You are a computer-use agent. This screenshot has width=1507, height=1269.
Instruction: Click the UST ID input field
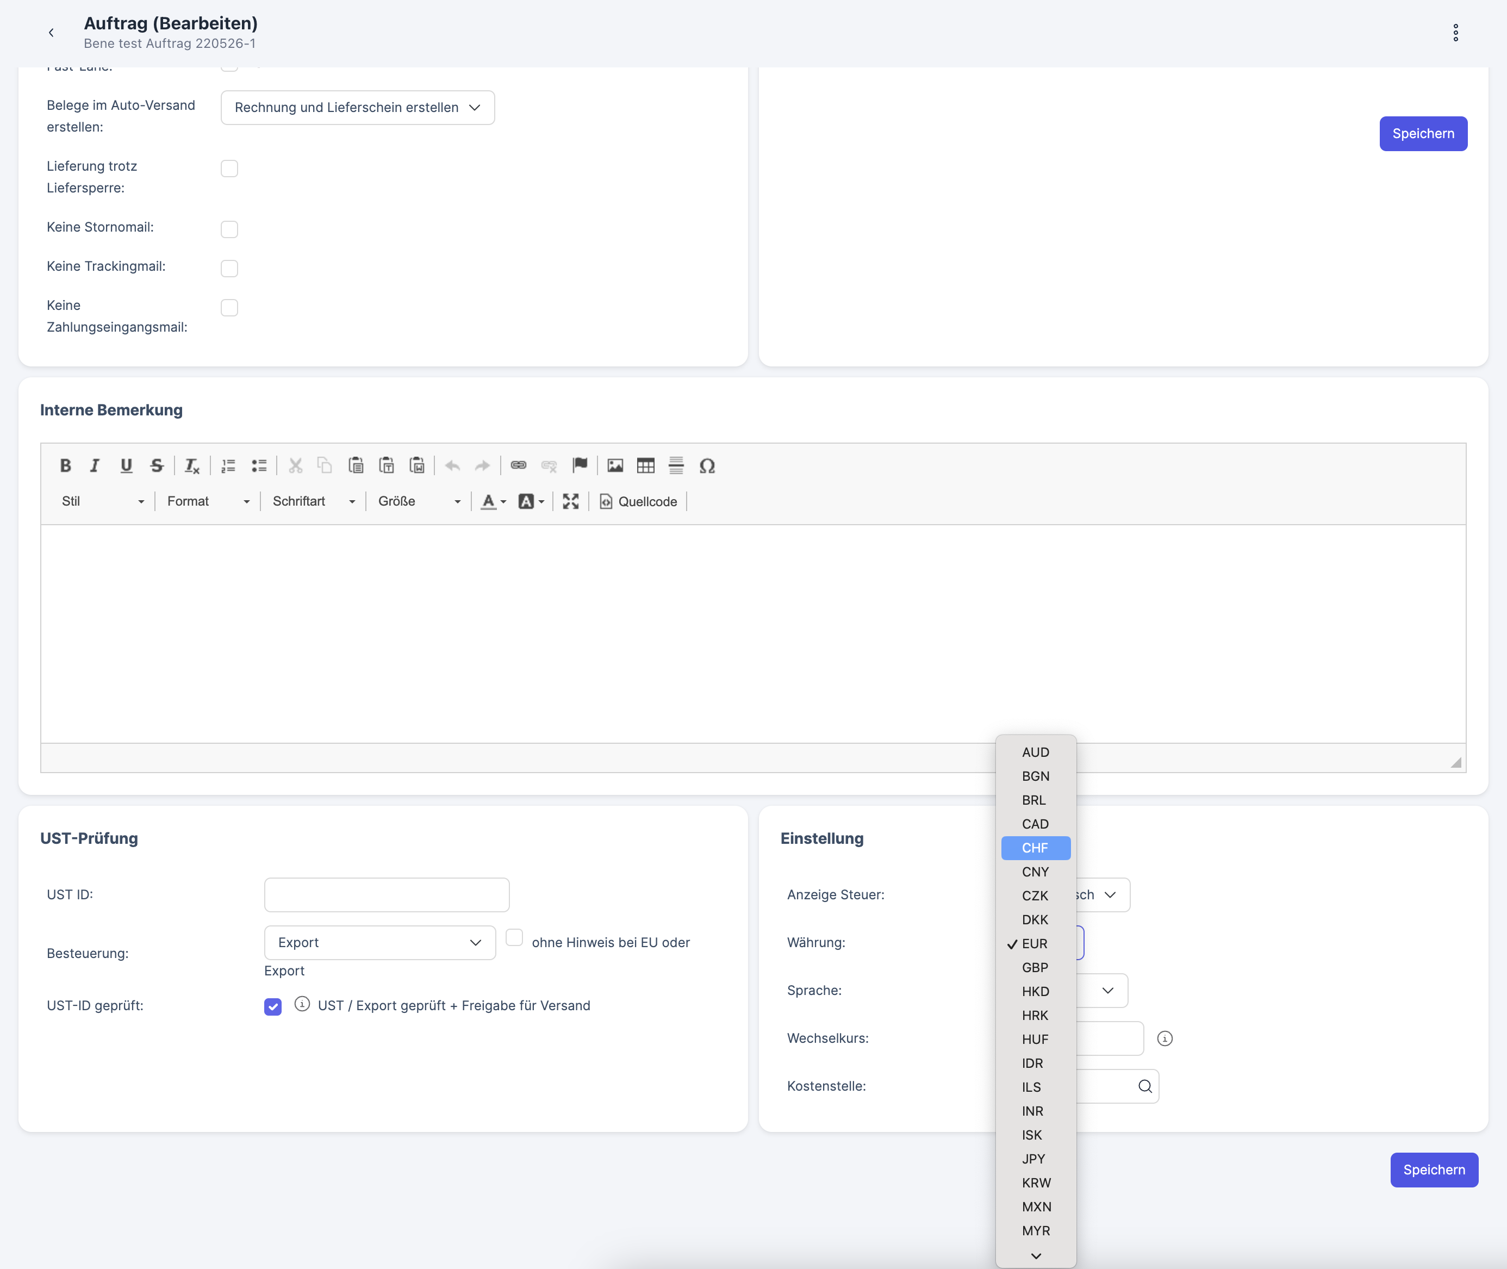(x=387, y=894)
